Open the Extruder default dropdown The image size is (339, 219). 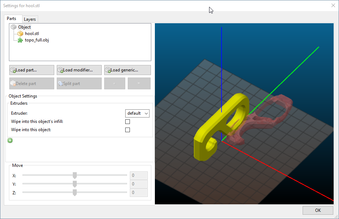click(137, 113)
